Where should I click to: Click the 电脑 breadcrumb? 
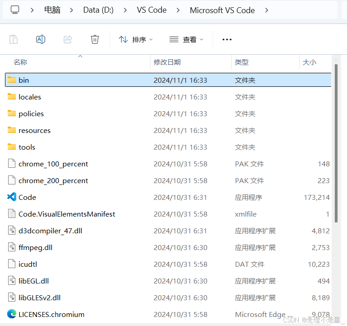click(52, 10)
